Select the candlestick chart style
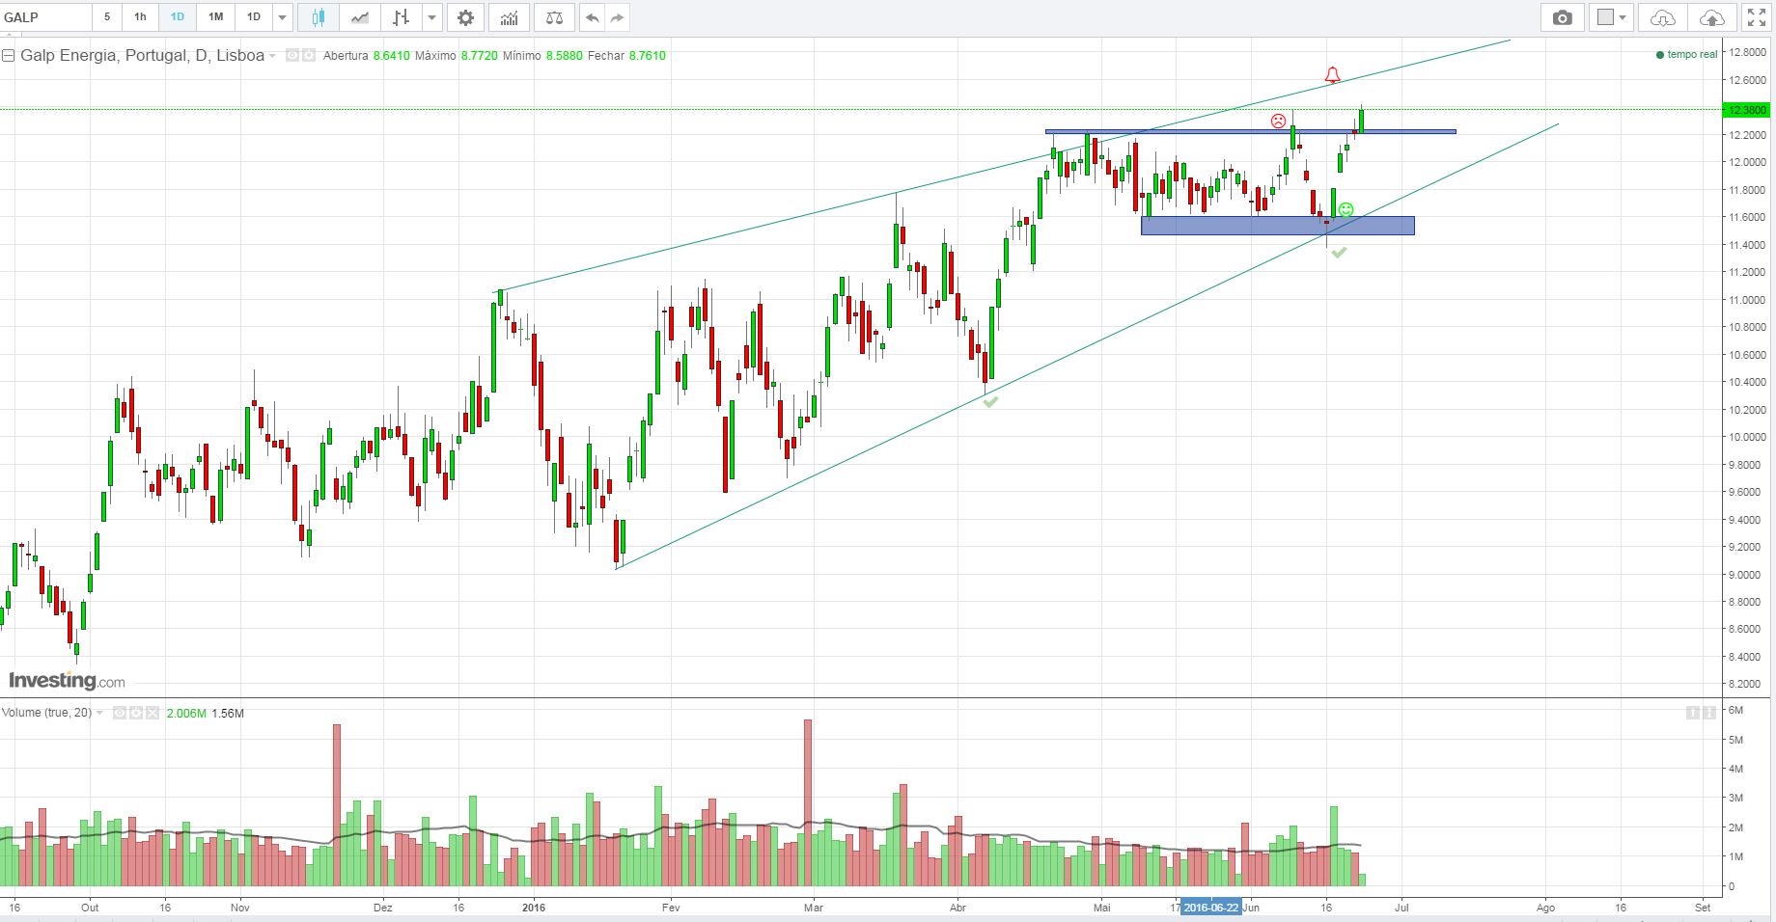Viewport: 1776px width, 922px height. (x=319, y=17)
